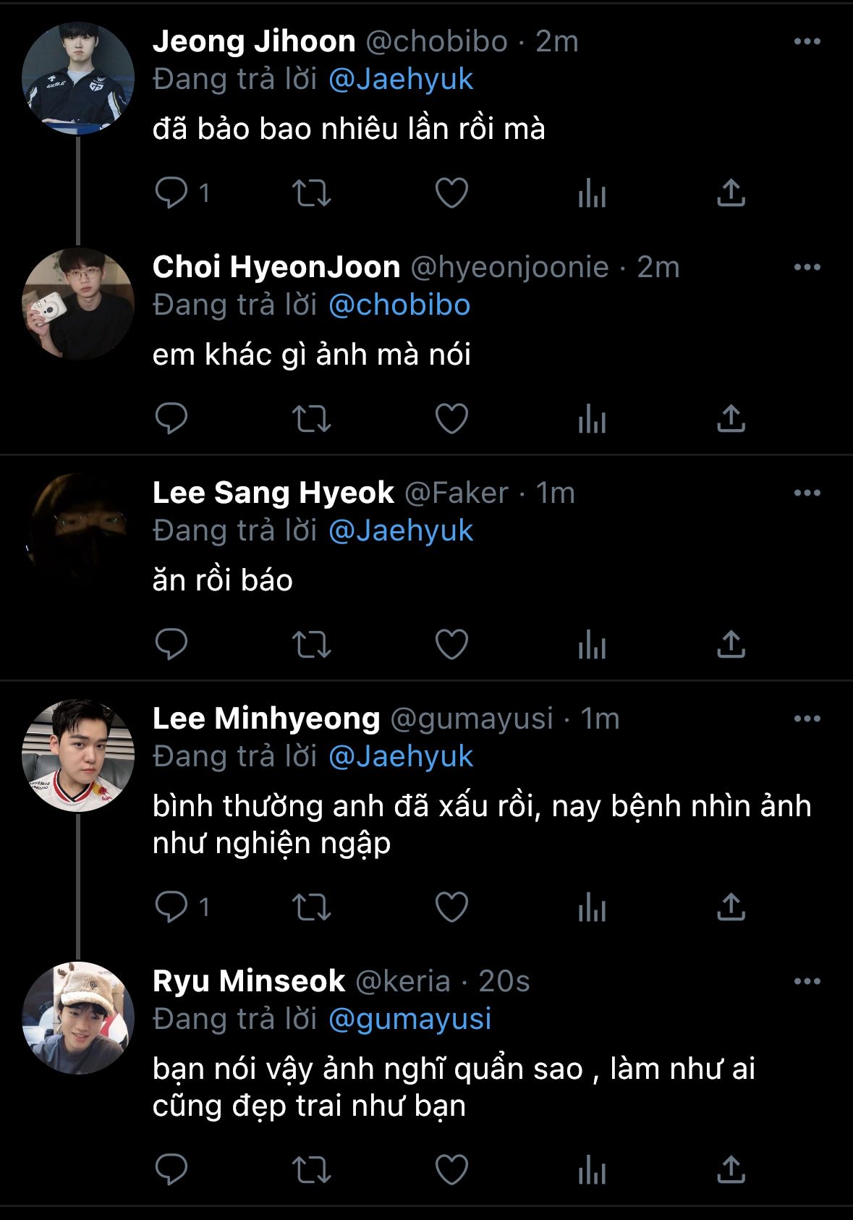Open Lee Minhyeong's profile picture
853x1220 pixels.
point(78,755)
